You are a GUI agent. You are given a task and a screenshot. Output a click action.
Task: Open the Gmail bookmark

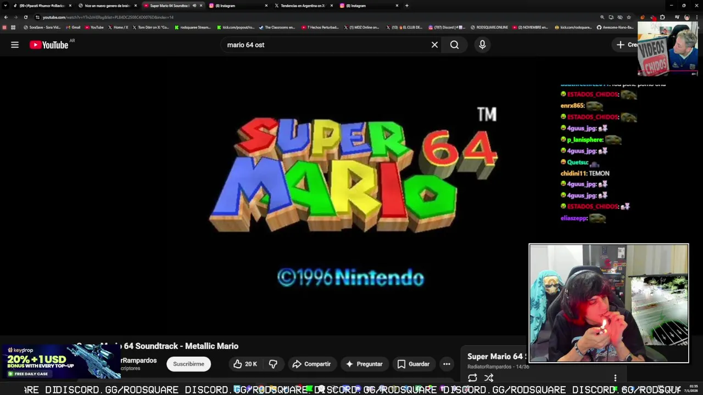[73, 27]
